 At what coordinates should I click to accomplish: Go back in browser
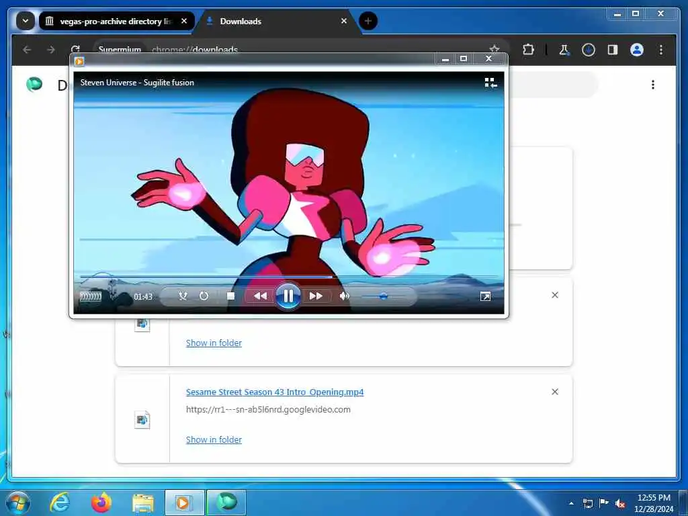(x=27, y=50)
